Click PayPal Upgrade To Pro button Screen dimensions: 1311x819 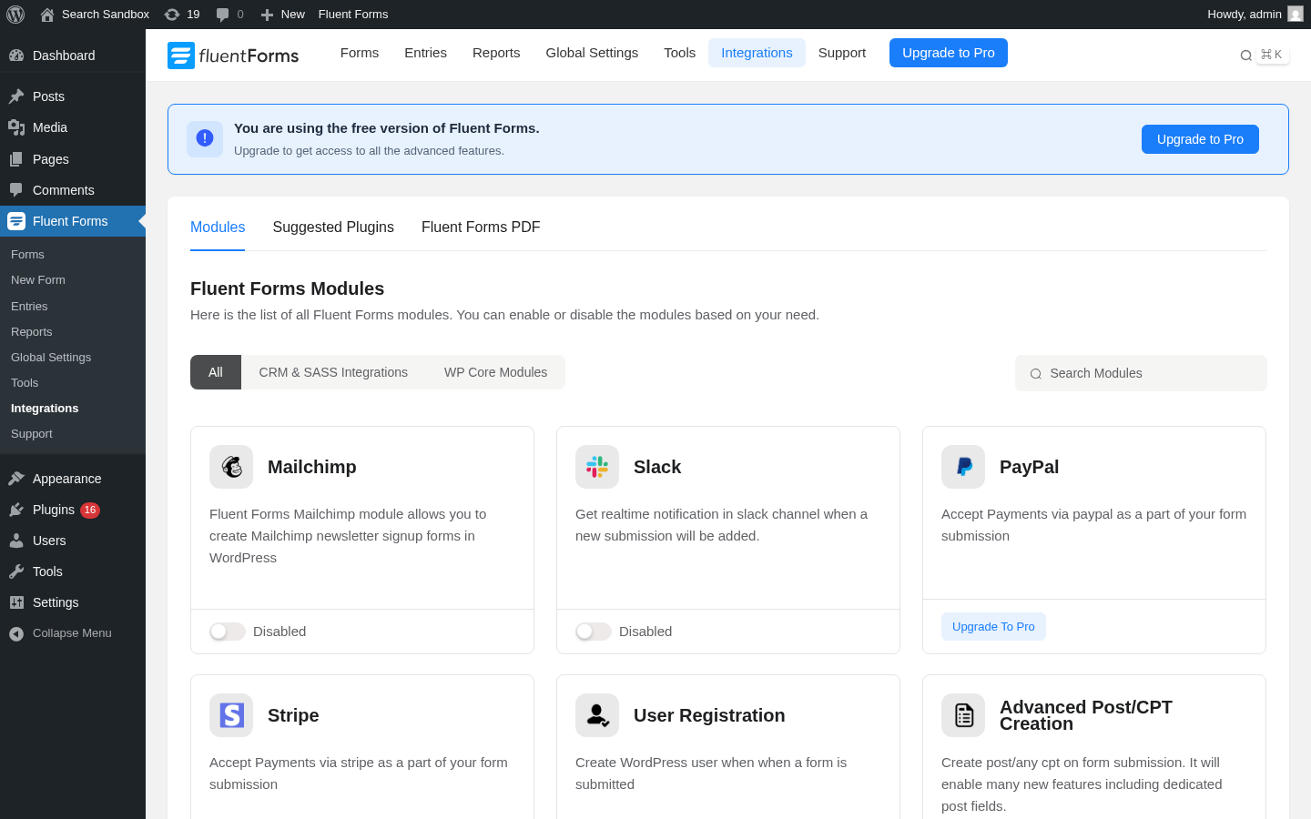(x=993, y=627)
